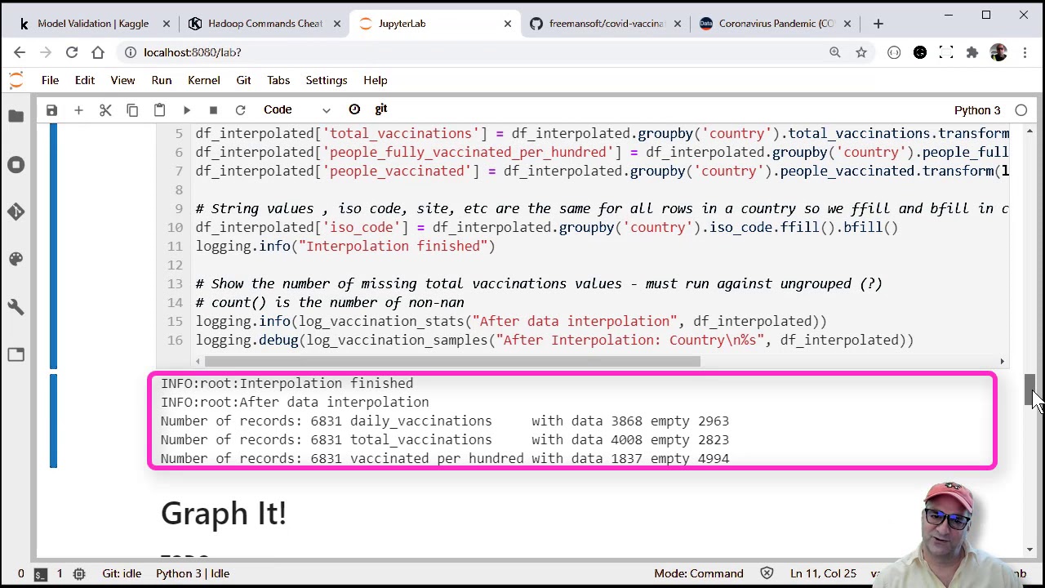
Task: Switch to Coronavirus Pandemic browser tab
Action: click(x=776, y=24)
